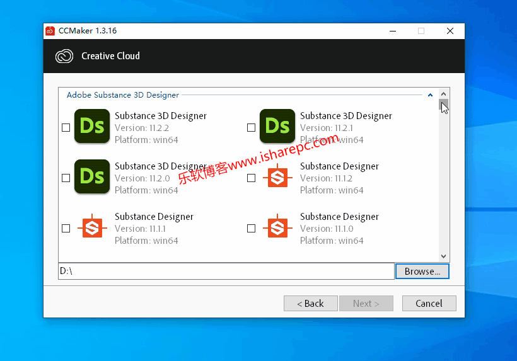
Task: Click the Ds icon for version 11.2.0
Action: click(x=92, y=176)
